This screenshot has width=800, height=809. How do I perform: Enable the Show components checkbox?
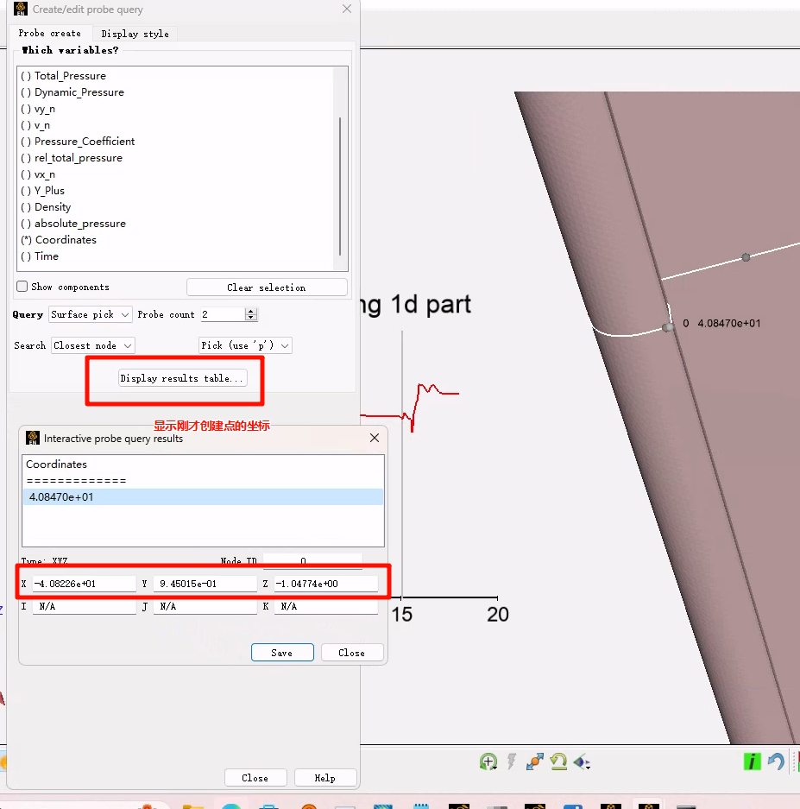[23, 287]
